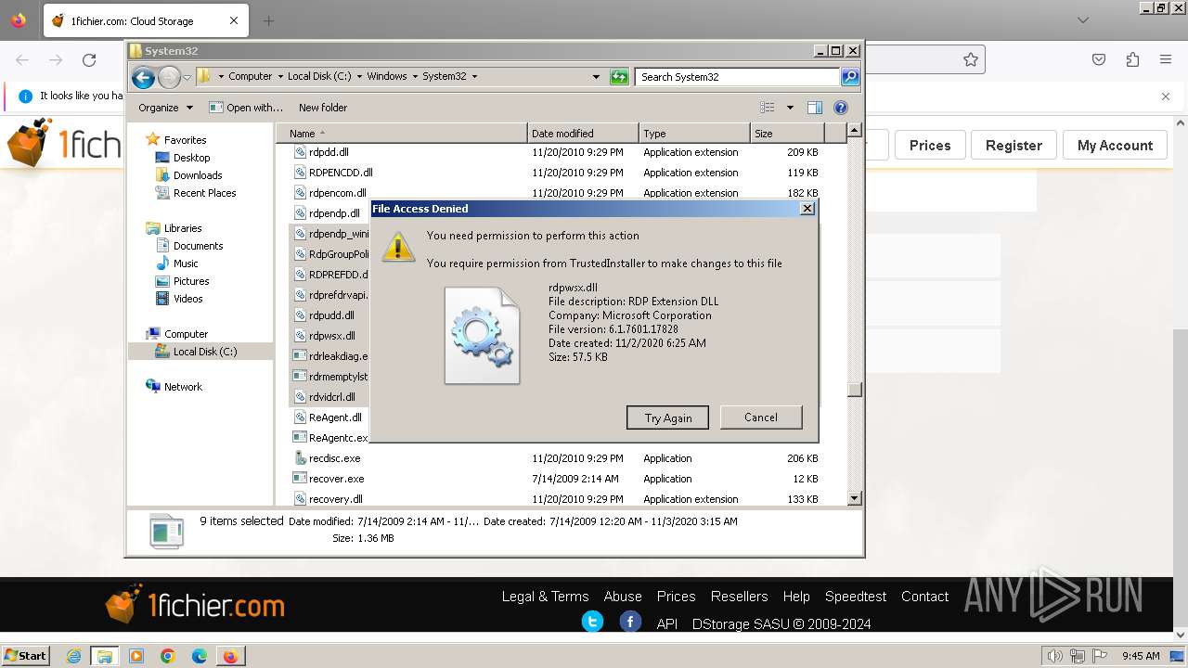This screenshot has width=1188, height=668.
Task: Open Chrome from the taskbar
Action: pyautogui.click(x=168, y=656)
